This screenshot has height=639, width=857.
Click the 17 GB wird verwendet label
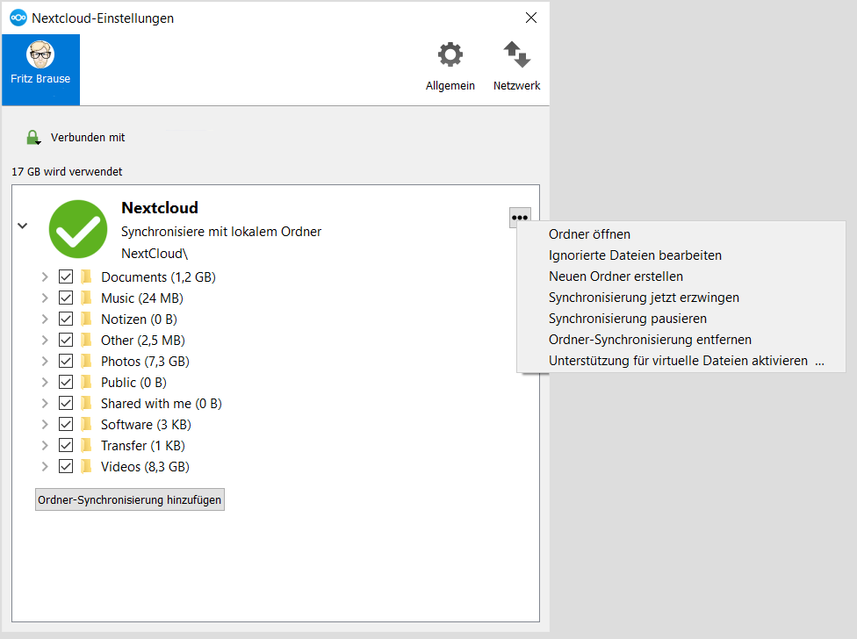click(67, 171)
